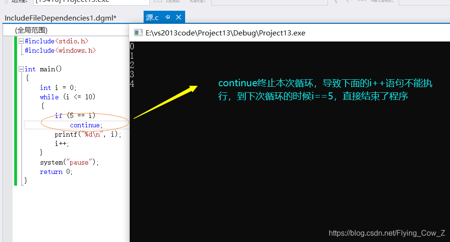Click the 'int i = 0;' line

[58, 88]
